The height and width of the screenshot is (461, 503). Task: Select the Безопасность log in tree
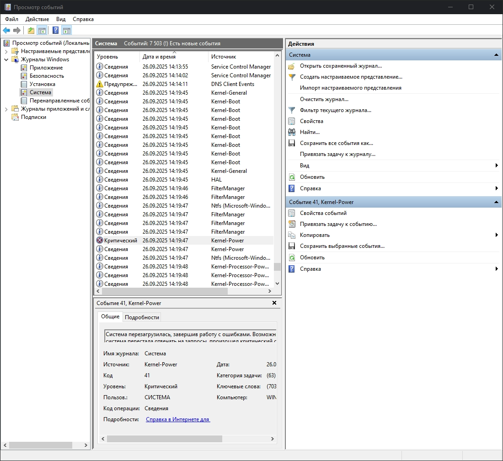[x=47, y=76]
